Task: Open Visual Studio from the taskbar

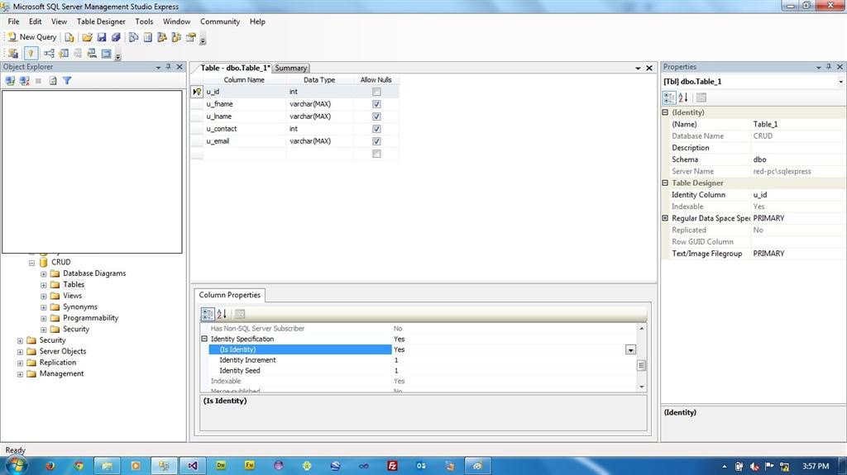Action: coord(193,466)
